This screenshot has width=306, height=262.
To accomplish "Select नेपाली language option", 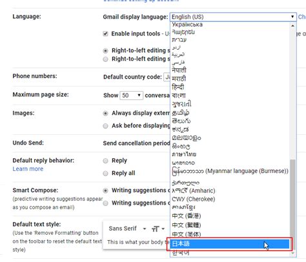I will tap(230, 70).
